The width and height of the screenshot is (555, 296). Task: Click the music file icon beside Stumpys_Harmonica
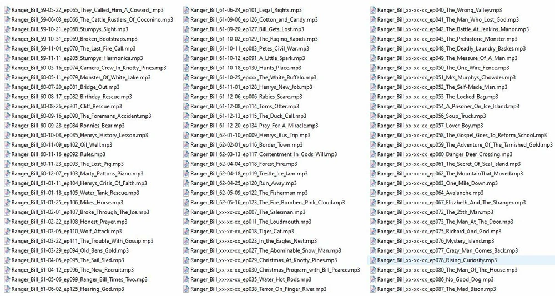click(x=6, y=58)
